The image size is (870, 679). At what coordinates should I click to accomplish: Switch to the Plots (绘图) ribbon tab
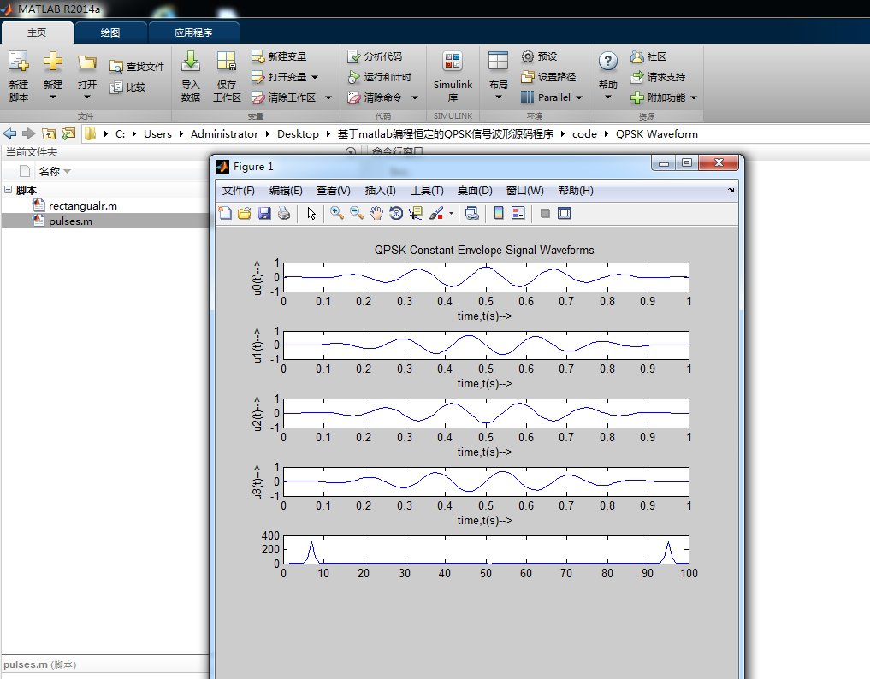(x=109, y=32)
